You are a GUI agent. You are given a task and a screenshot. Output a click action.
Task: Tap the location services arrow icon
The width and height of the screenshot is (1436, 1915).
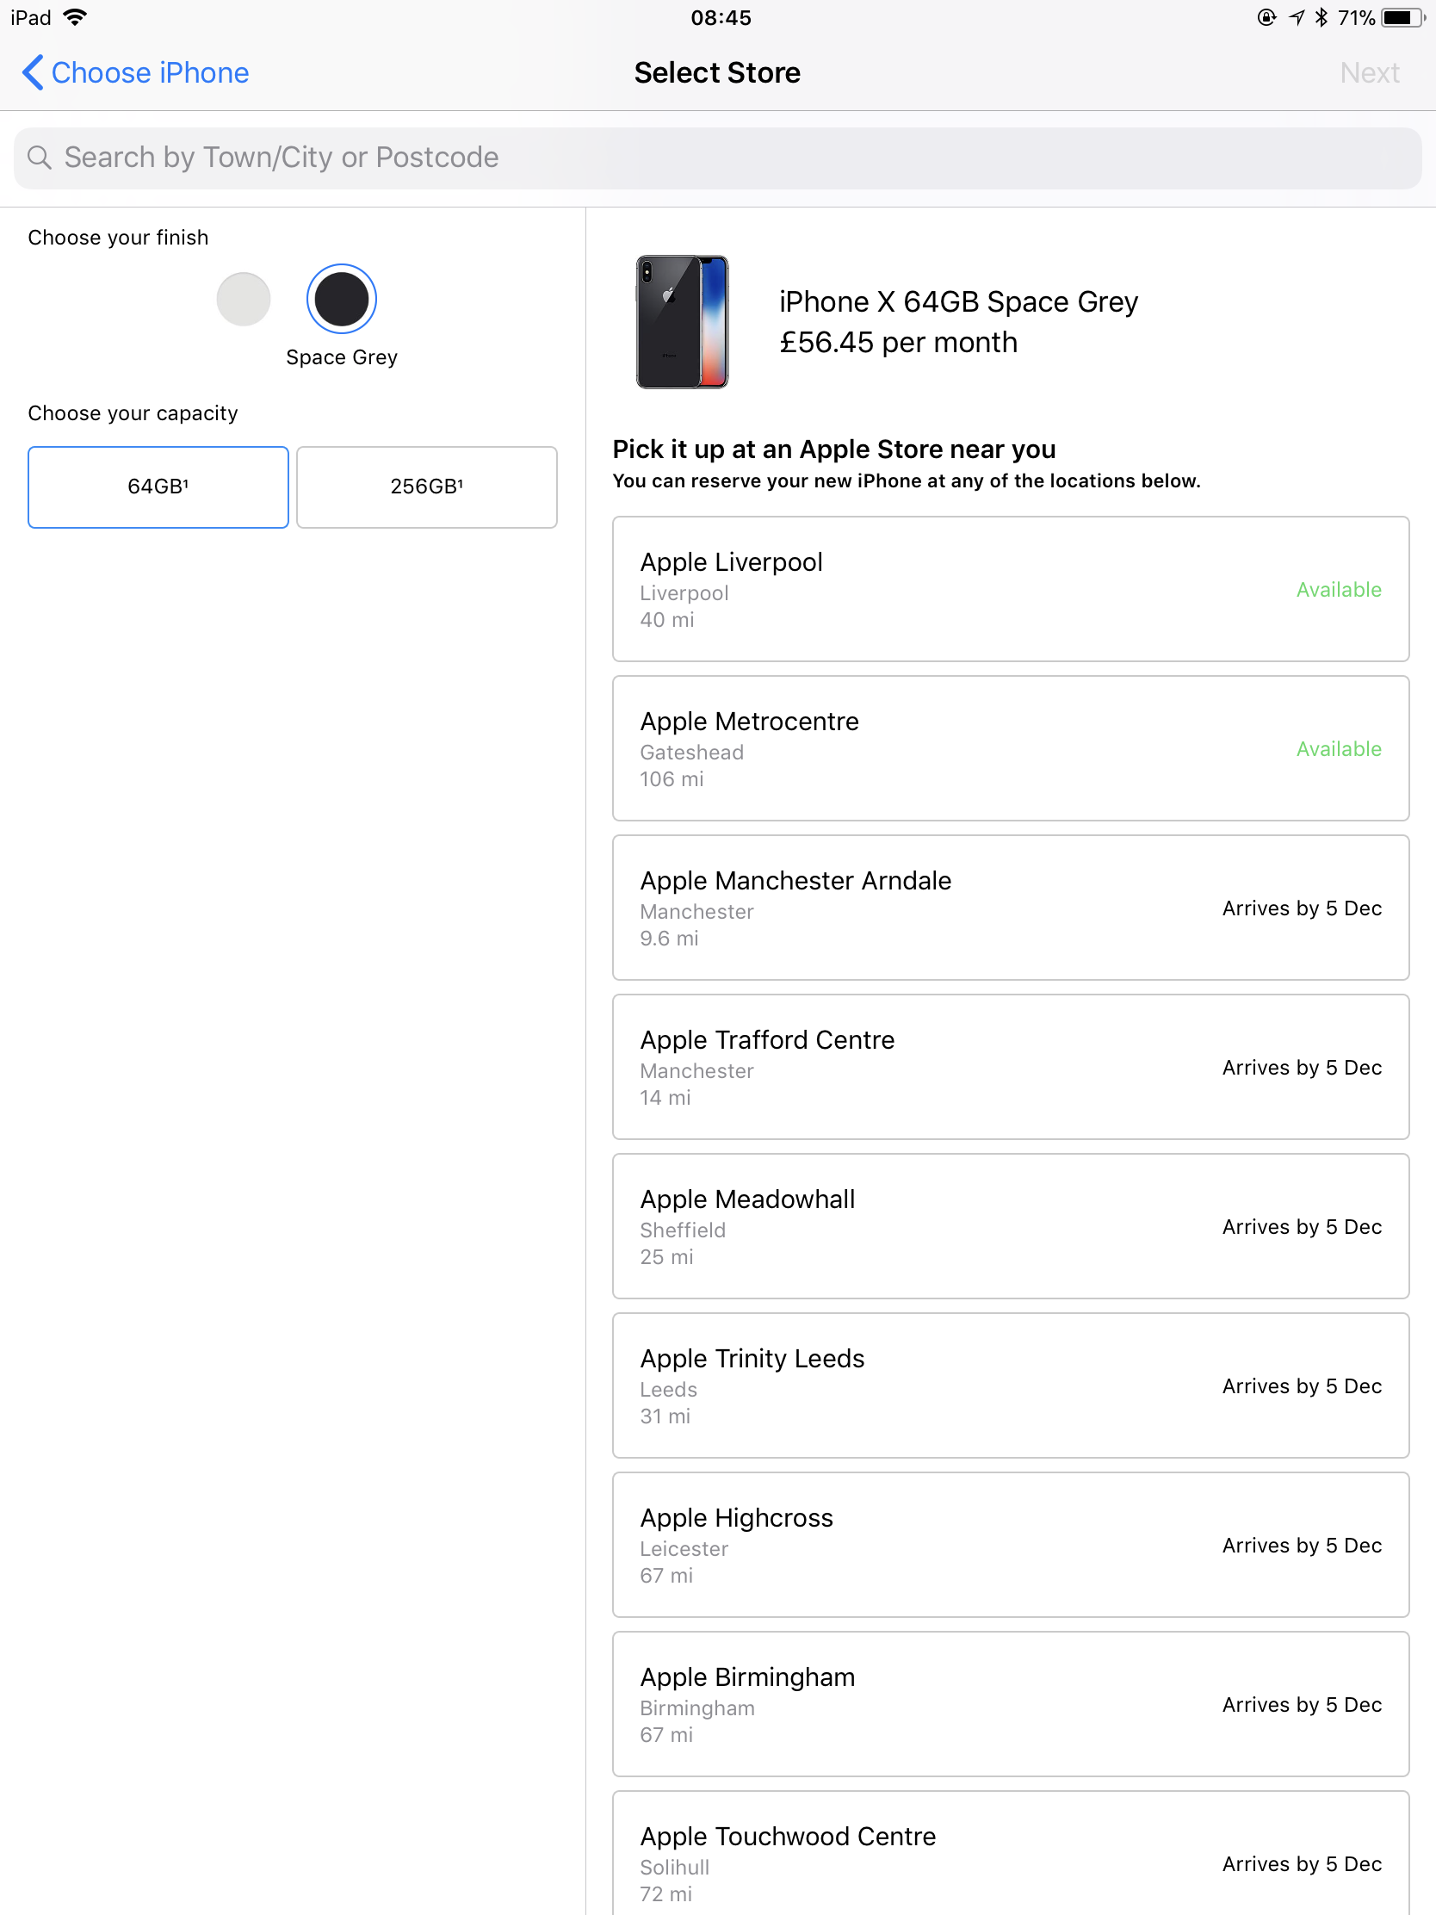[x=1296, y=17]
